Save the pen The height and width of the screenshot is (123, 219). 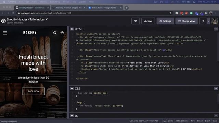pos(148,21)
